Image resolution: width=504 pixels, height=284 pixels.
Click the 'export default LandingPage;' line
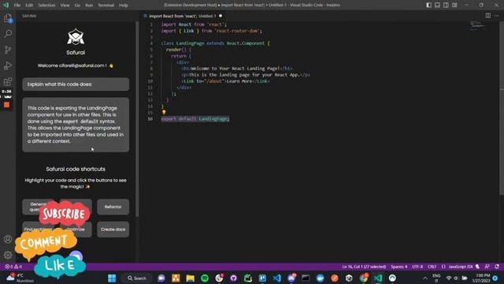tap(195, 119)
